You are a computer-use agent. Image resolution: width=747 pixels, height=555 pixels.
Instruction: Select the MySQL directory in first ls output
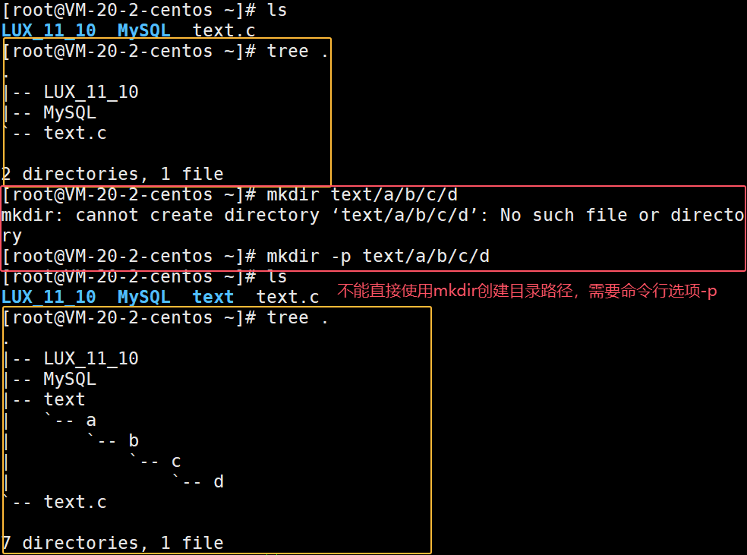coord(144,30)
